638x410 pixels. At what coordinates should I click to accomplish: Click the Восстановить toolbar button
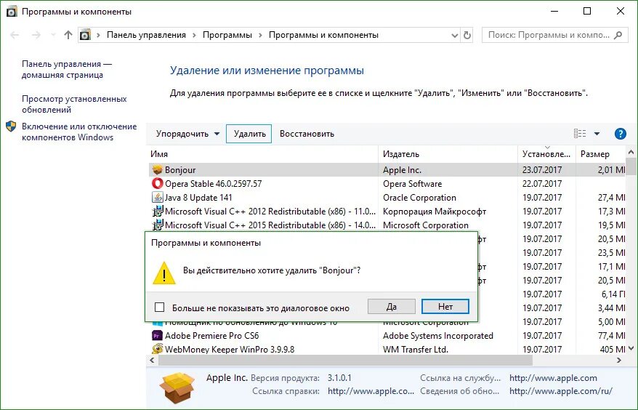coord(307,134)
